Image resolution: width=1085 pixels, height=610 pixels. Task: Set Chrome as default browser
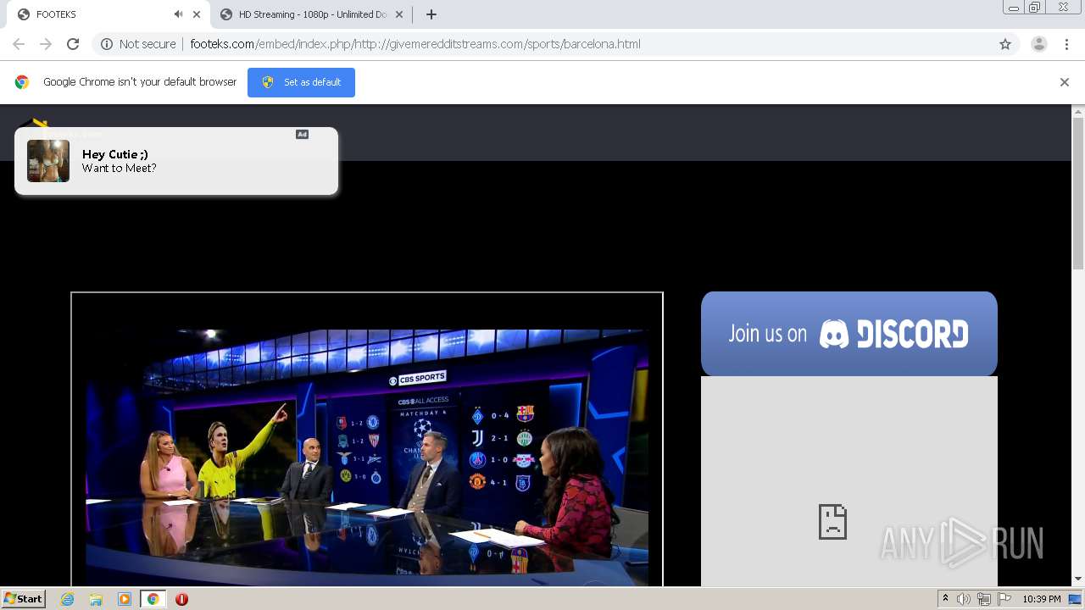[x=301, y=82]
